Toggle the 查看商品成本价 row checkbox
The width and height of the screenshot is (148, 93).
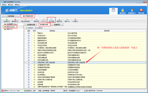tap(29, 41)
